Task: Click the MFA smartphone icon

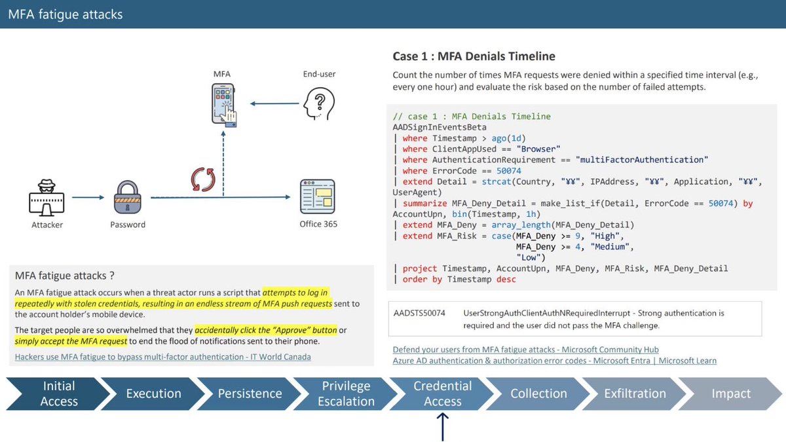Action: [x=223, y=105]
